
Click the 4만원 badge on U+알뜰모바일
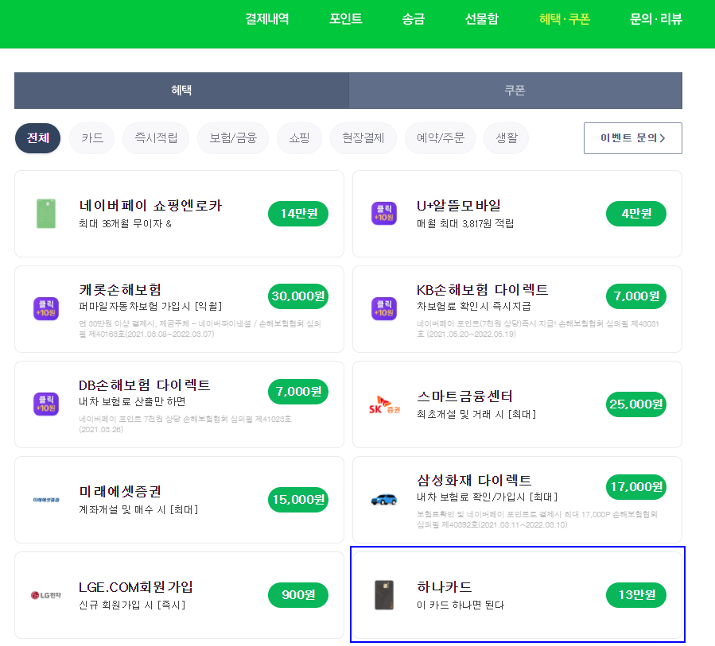click(636, 213)
